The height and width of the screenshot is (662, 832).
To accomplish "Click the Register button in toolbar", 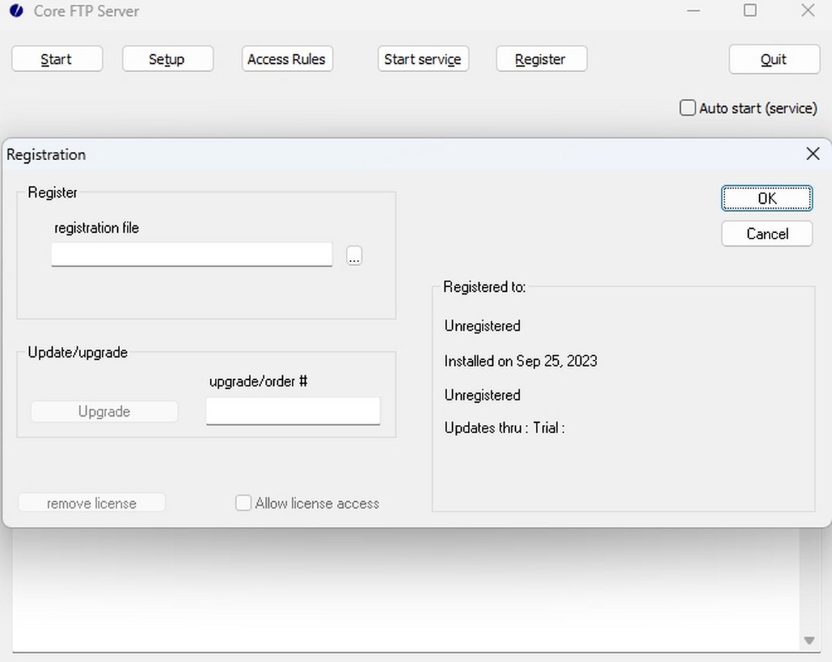I will (541, 59).
